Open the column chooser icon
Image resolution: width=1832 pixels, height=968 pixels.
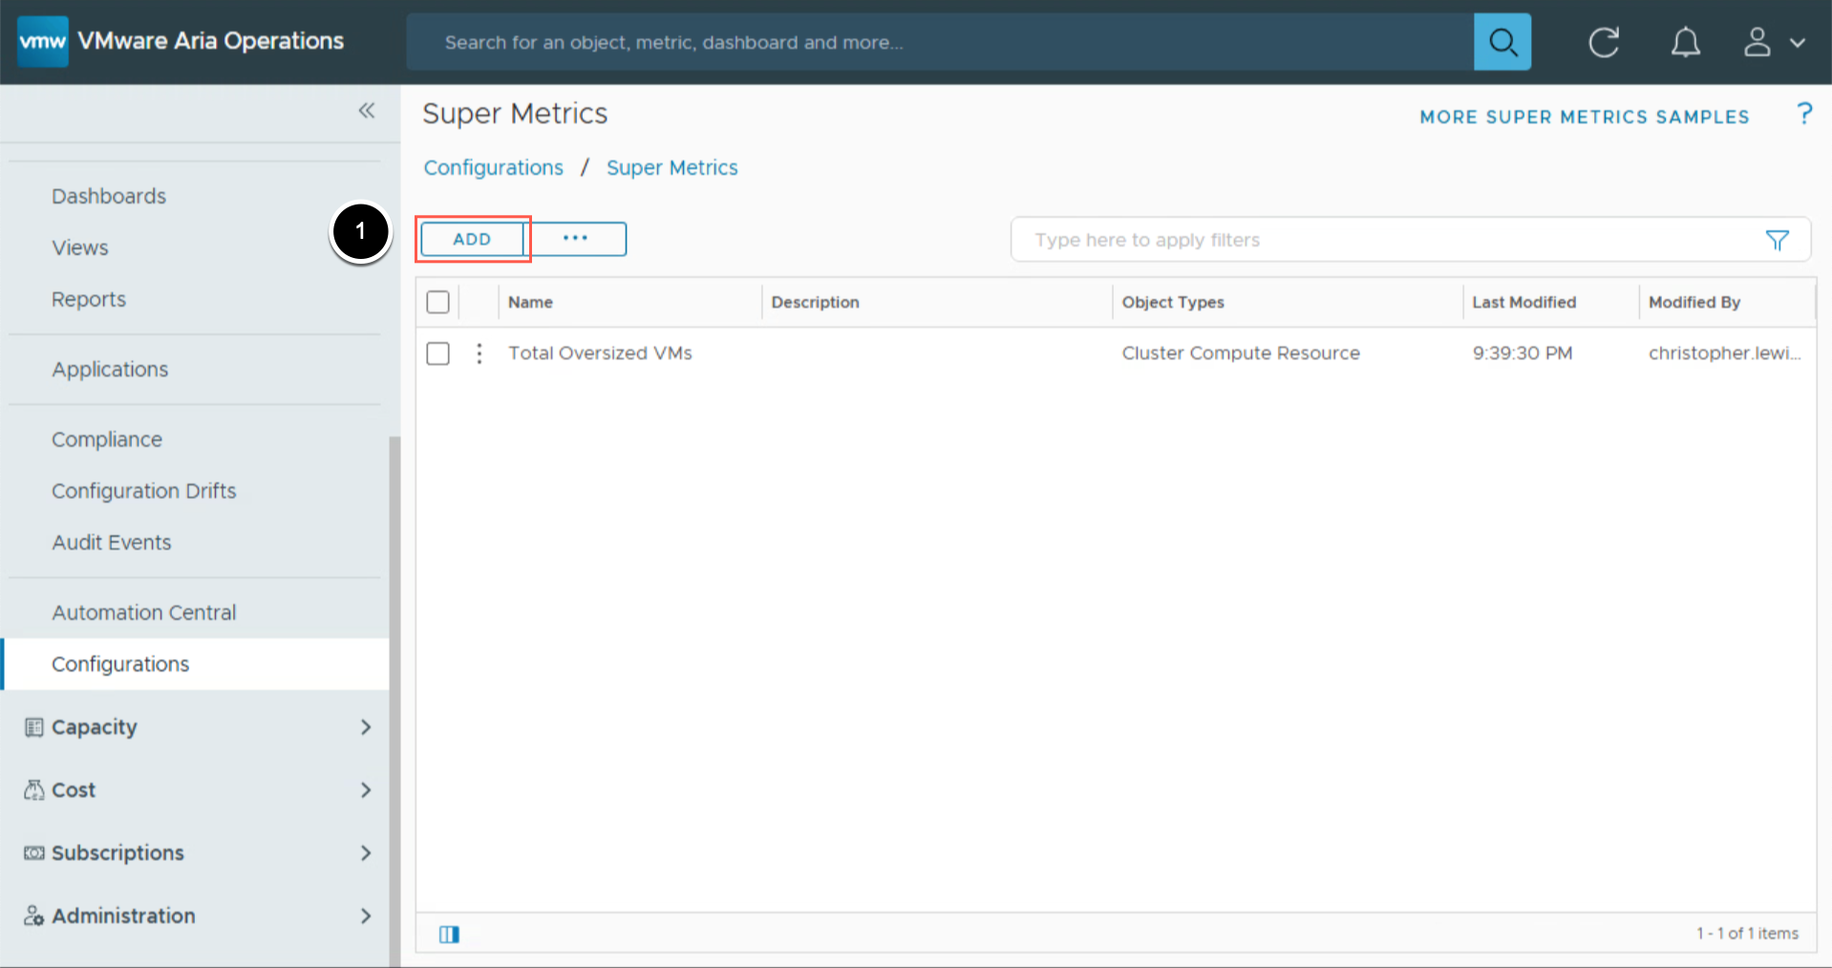click(449, 934)
